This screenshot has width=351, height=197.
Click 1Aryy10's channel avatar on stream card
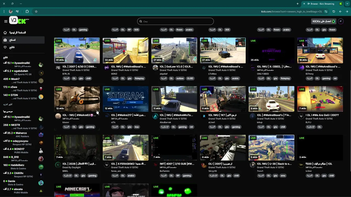[204, 165]
